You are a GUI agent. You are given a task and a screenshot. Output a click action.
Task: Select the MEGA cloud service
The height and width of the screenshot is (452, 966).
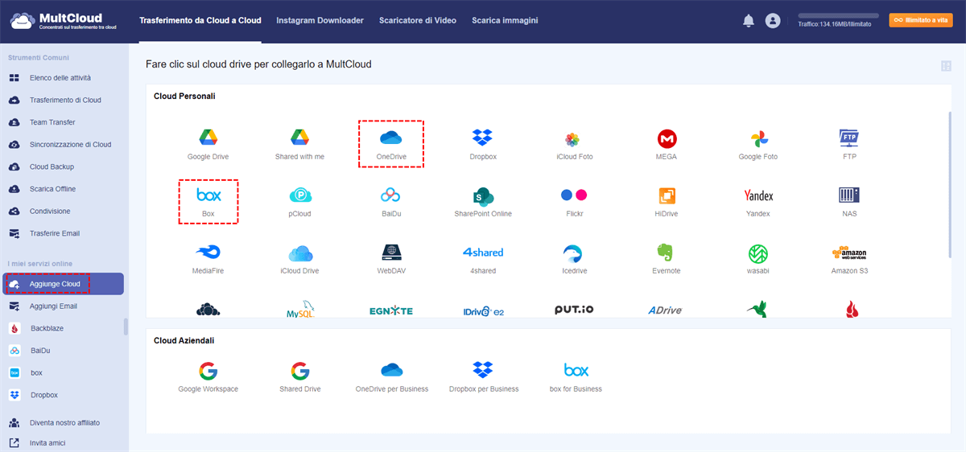[x=666, y=138]
